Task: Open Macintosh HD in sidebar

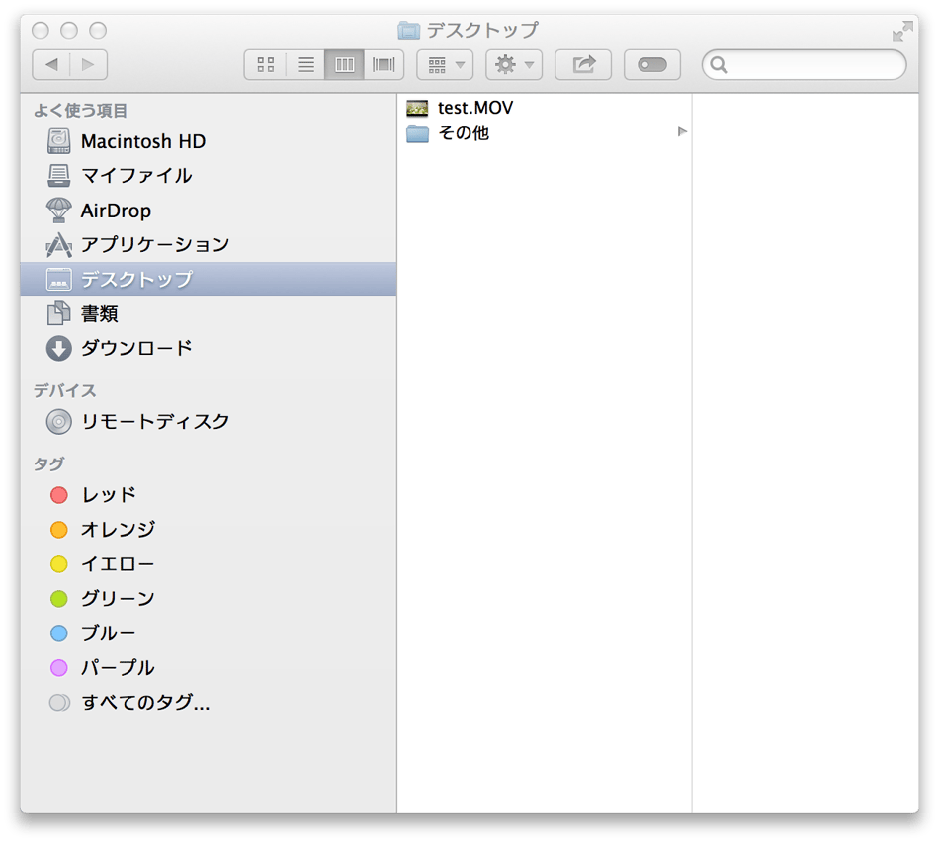Action: [142, 141]
